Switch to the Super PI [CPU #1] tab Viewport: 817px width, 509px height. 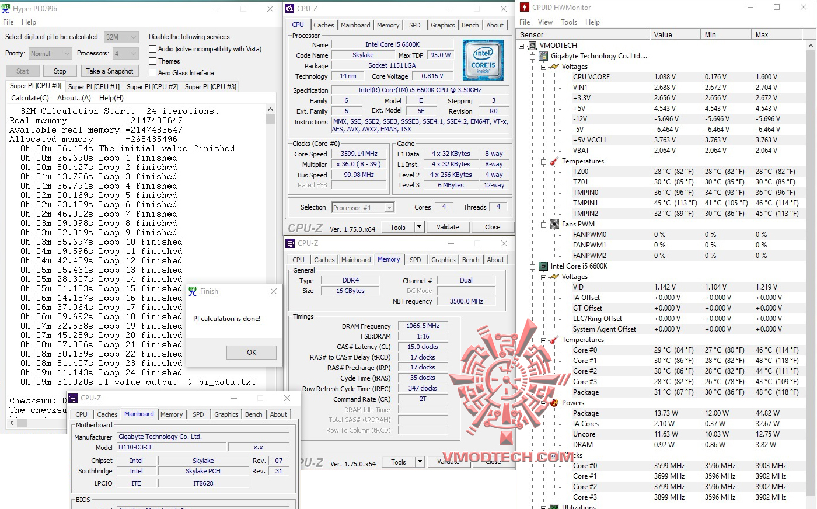point(94,86)
